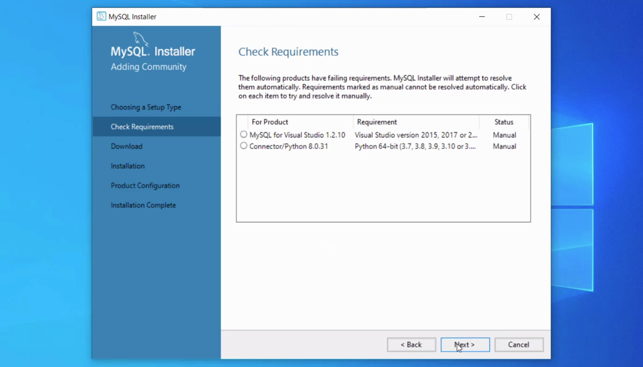643x367 pixels.
Task: Click the Visual Studio version requirement text
Action: coord(416,135)
